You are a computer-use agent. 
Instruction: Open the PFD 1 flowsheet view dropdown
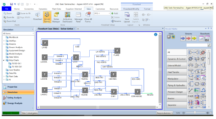[109, 13]
